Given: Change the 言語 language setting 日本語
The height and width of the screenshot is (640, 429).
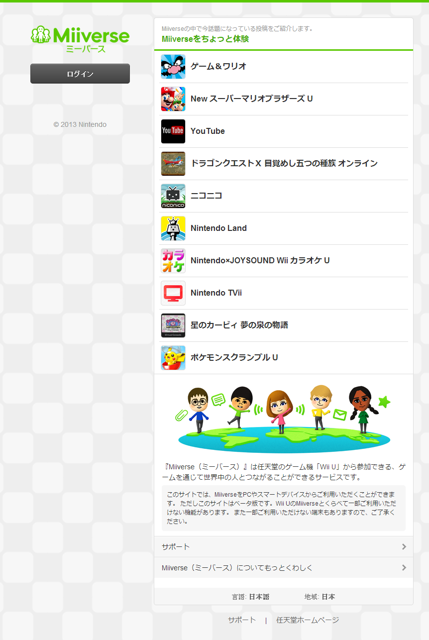Looking at the screenshot, I should (x=259, y=597).
